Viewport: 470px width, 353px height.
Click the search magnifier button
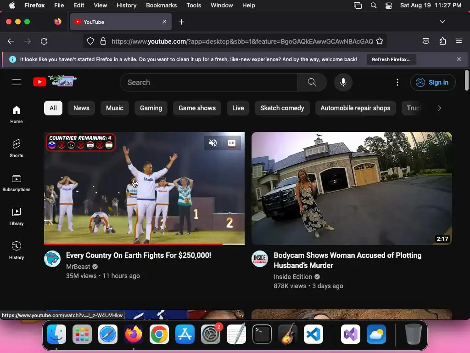tap(312, 82)
